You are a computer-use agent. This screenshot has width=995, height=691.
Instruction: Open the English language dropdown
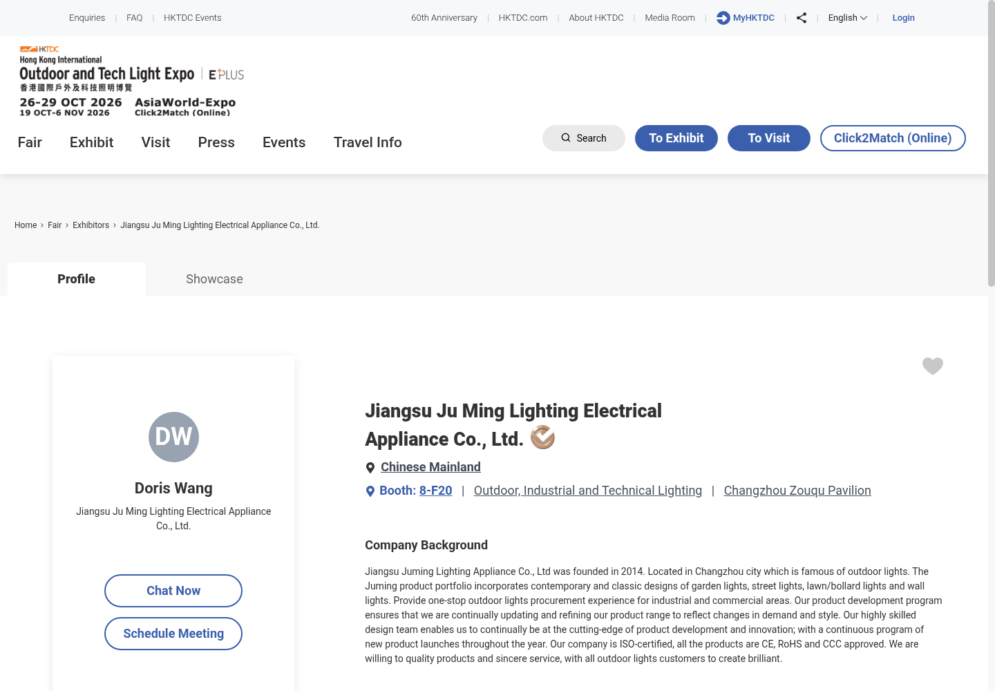(848, 18)
